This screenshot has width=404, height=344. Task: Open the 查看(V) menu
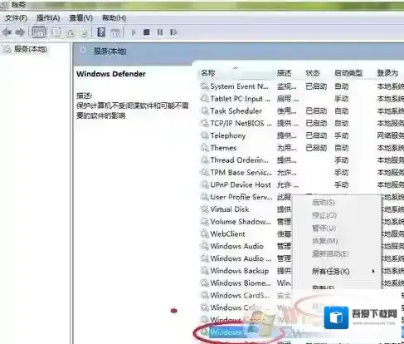pyautogui.click(x=80, y=18)
